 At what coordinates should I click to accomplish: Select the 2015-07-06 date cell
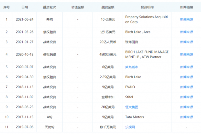[x=25, y=127]
